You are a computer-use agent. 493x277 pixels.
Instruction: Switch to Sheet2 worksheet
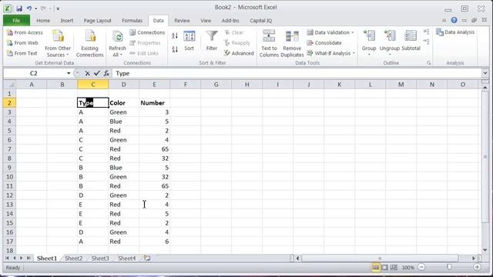pos(73,259)
